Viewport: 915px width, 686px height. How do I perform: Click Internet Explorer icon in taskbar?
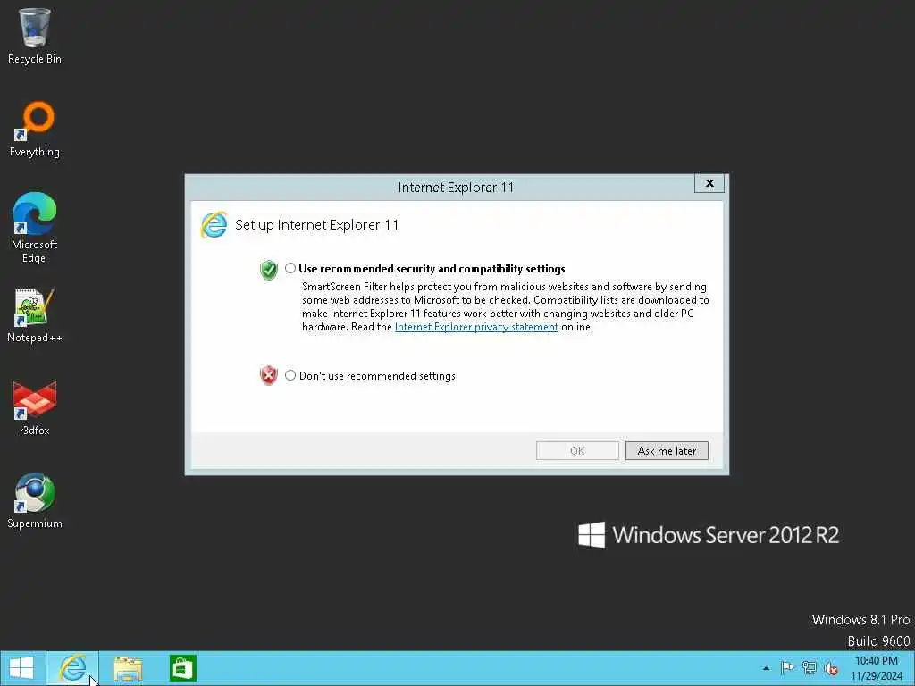[x=72, y=668]
